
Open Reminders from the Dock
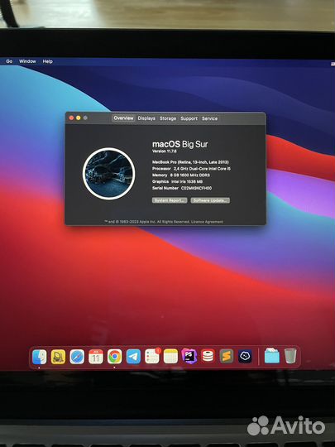152,357
